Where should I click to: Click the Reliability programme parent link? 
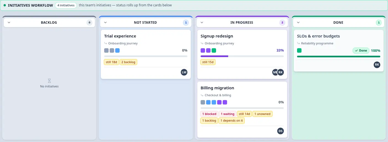tap(317, 43)
